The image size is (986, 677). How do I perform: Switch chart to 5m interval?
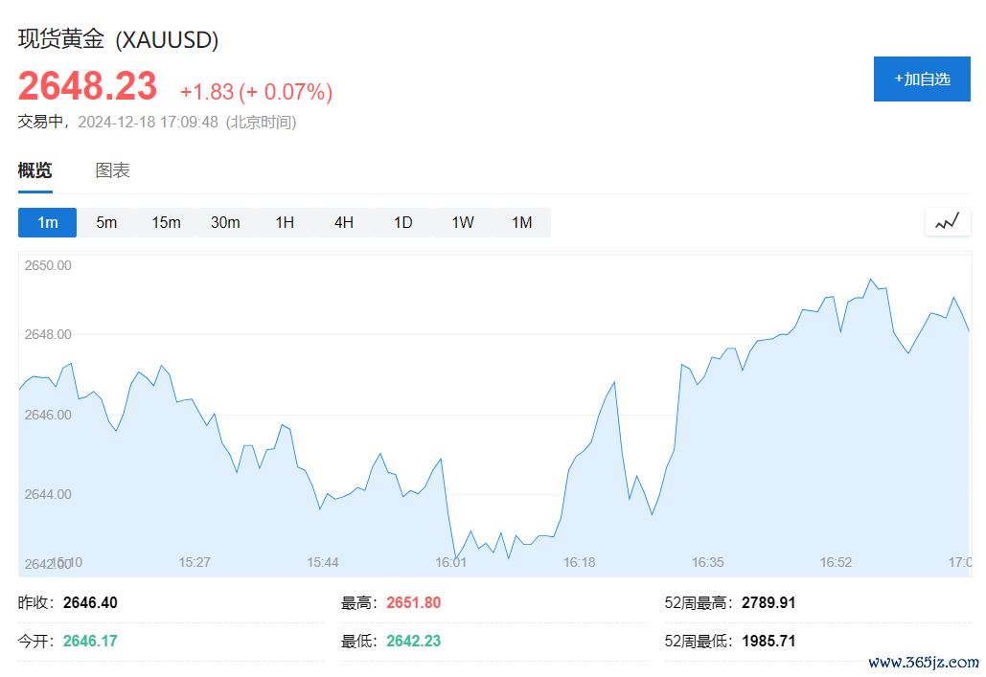(106, 222)
